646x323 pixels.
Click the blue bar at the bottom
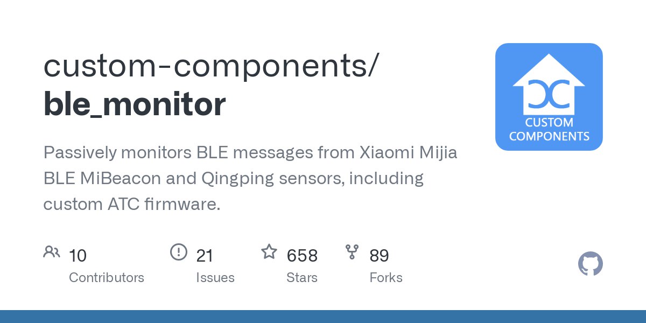pyautogui.click(x=323, y=317)
